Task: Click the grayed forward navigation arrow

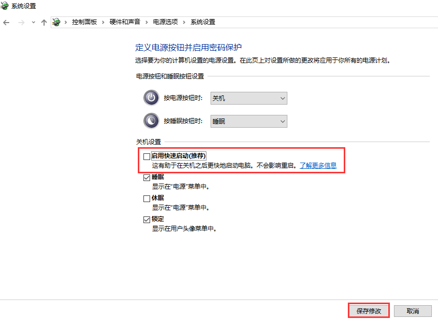Action: pyautogui.click(x=19, y=23)
